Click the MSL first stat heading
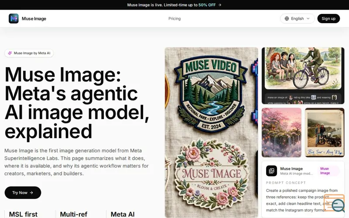 click(x=23, y=214)
